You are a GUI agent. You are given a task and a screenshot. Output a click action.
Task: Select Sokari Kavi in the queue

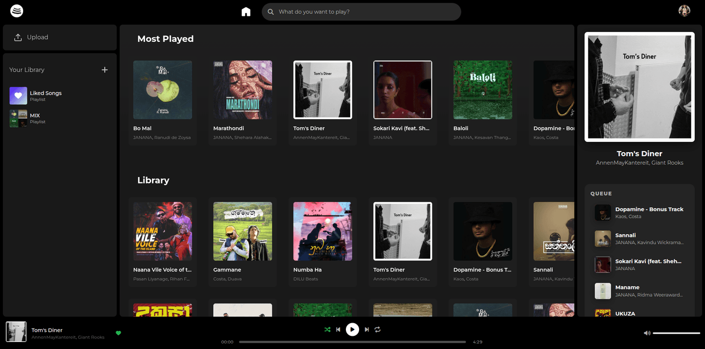point(639,265)
